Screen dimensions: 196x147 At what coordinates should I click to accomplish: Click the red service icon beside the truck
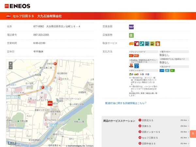[x=137, y=44]
